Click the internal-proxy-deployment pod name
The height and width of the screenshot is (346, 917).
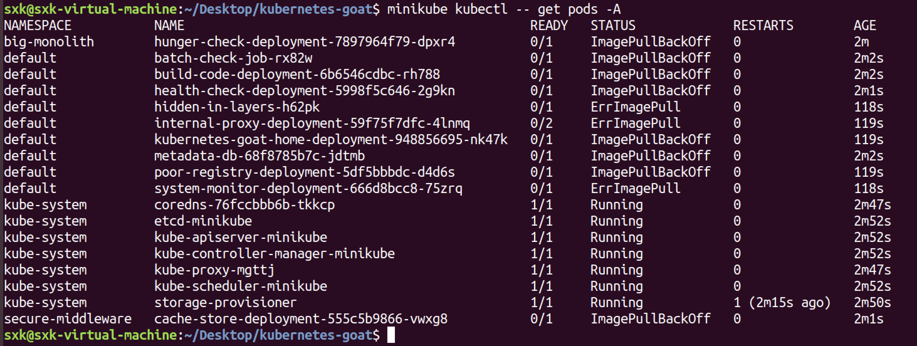point(312,123)
